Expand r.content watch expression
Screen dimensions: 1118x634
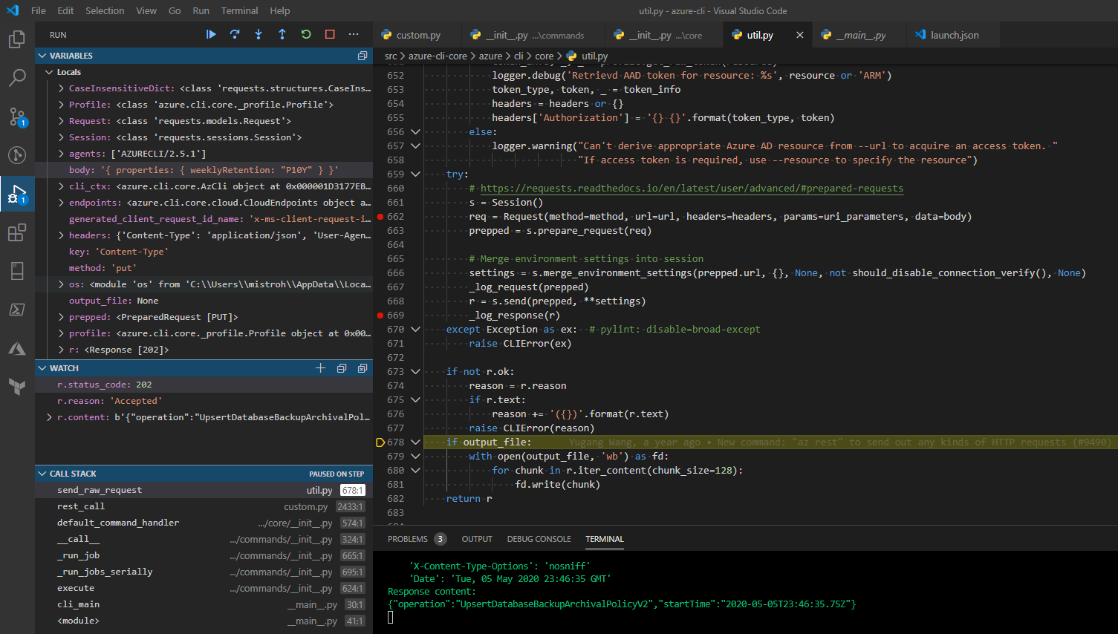[x=50, y=417]
